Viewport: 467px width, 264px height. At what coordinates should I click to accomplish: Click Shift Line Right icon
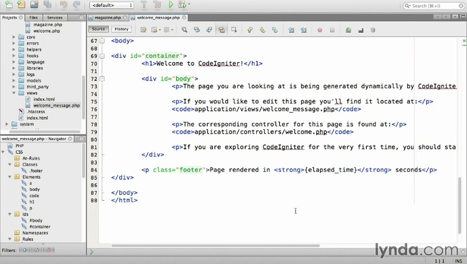click(x=303, y=30)
